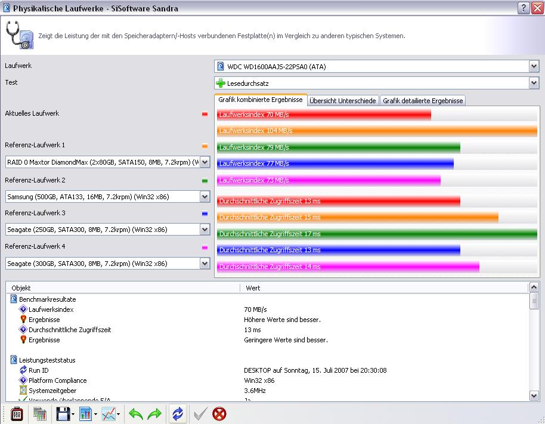The height and width of the screenshot is (424, 545).
Task: Open the save icon's dropdown arrow
Action: click(73, 414)
